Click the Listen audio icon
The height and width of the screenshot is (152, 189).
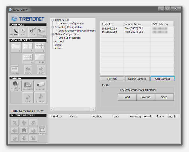(x=40, y=98)
